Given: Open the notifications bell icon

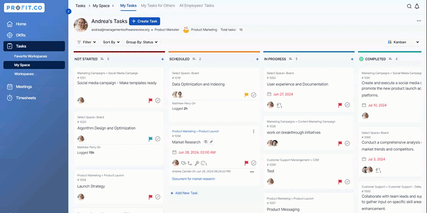Looking at the screenshot, I should pyautogui.click(x=417, y=6).
